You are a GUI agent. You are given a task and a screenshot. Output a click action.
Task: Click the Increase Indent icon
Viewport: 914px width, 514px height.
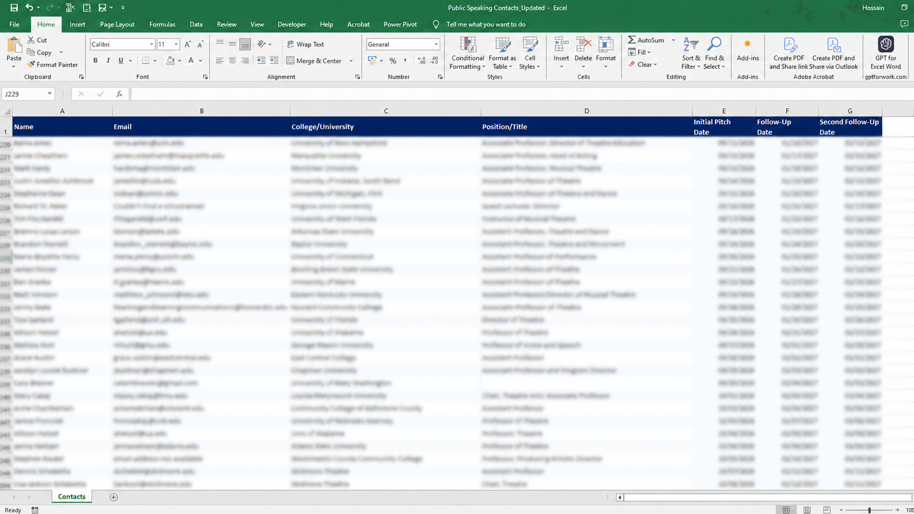pos(274,61)
